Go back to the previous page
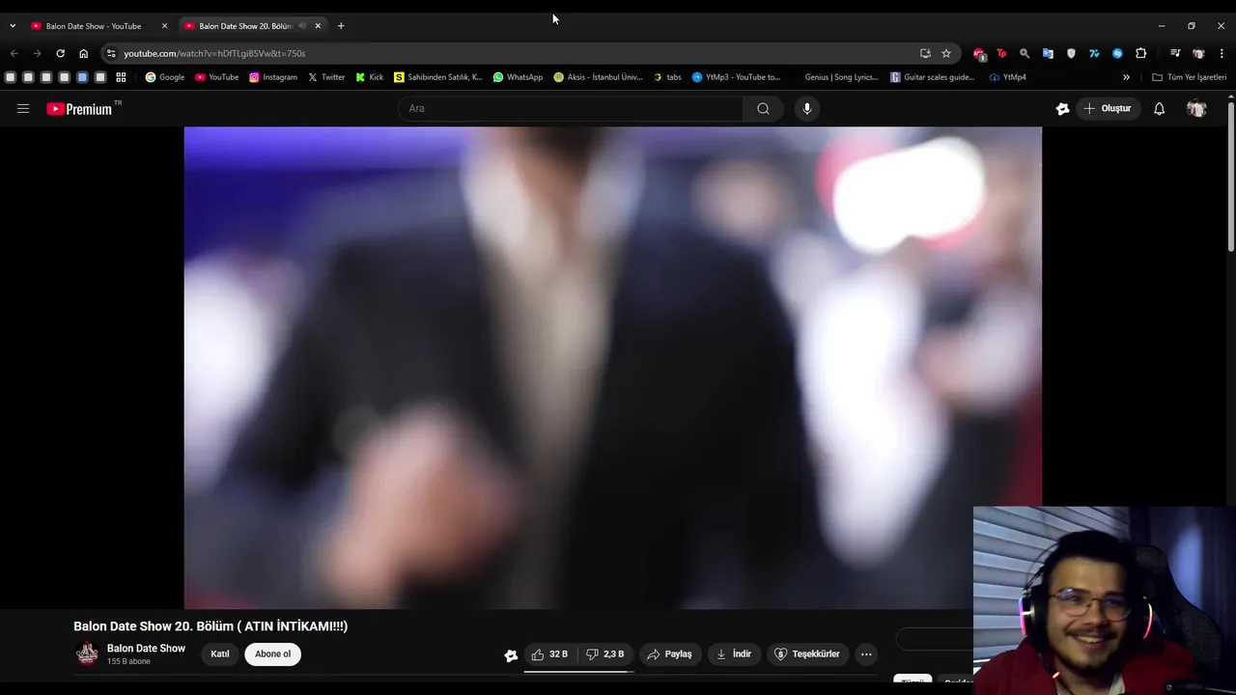 [x=14, y=53]
